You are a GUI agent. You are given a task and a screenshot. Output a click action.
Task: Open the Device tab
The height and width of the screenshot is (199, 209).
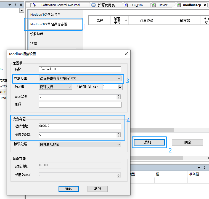point(163,5)
